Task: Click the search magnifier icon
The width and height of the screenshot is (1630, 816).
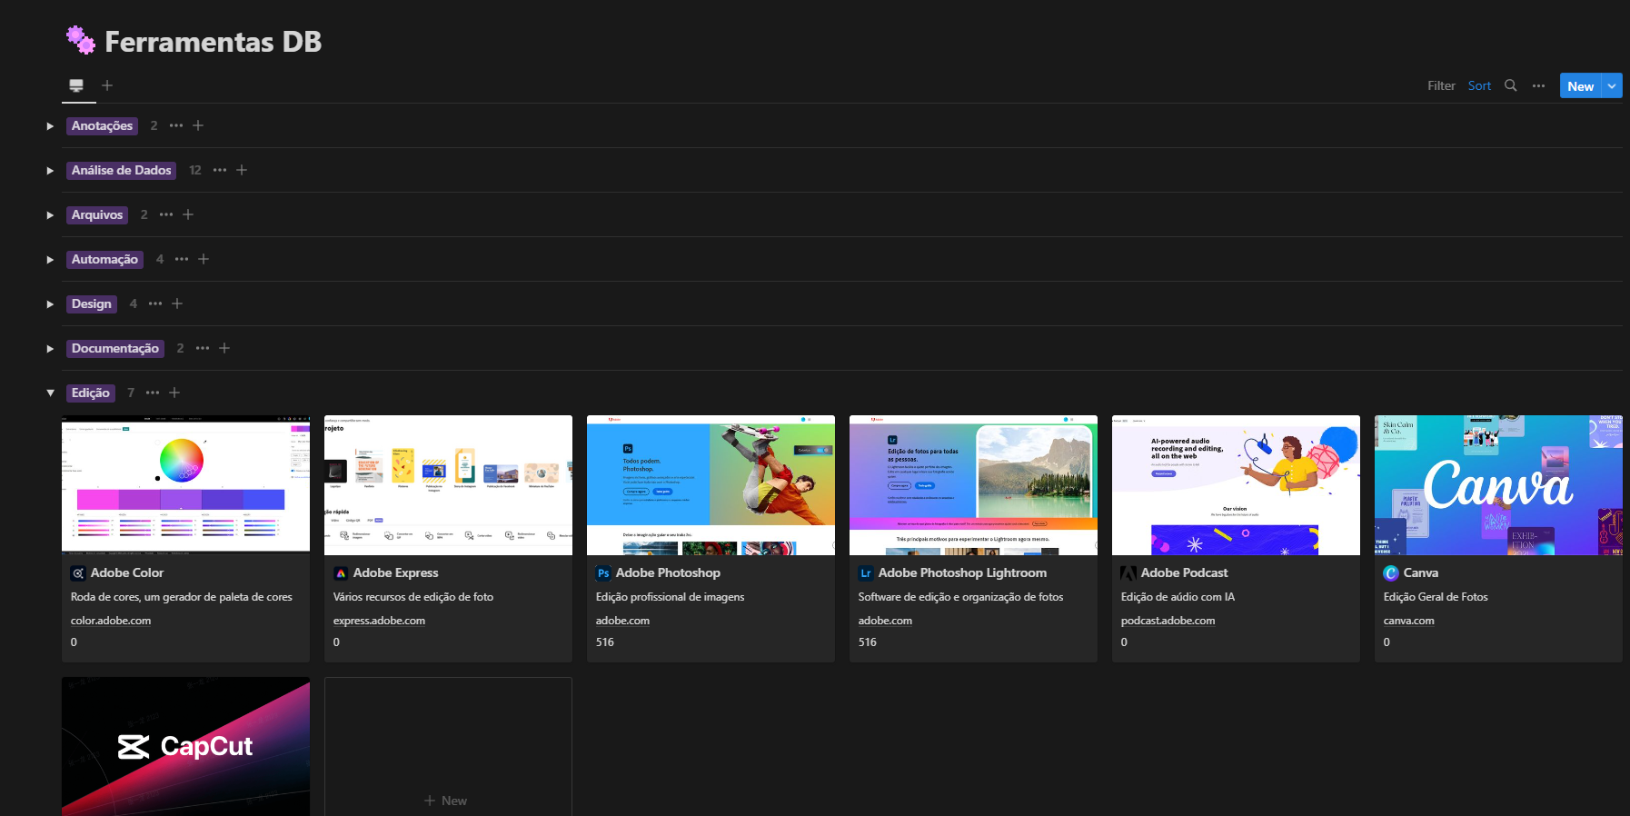Action: tap(1510, 85)
